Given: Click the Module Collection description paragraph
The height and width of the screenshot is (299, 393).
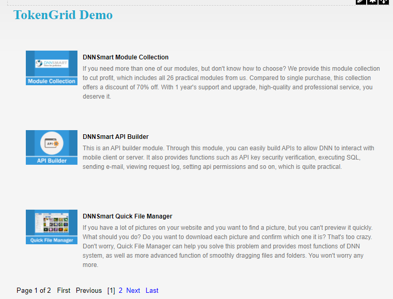Looking at the screenshot, I should coord(231,83).
